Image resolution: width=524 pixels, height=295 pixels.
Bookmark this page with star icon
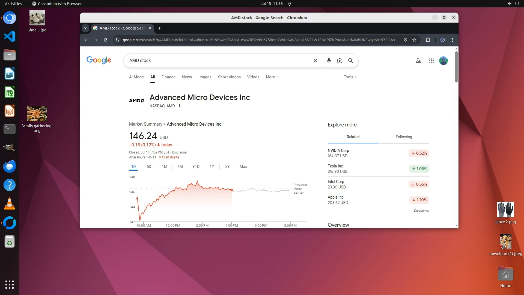tap(414, 40)
